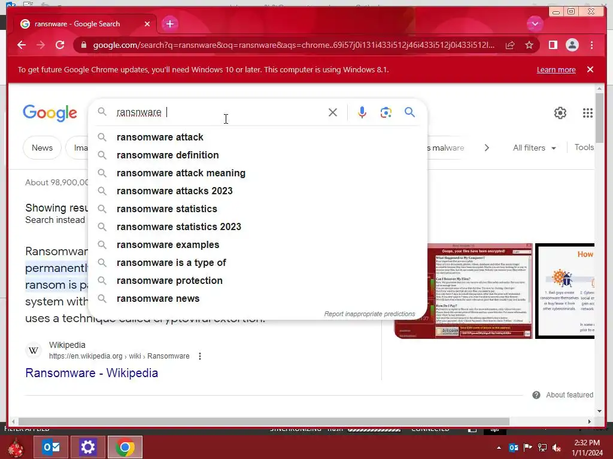The image size is (613, 459).
Task: Click the muted volume tray icon
Action: point(557,448)
